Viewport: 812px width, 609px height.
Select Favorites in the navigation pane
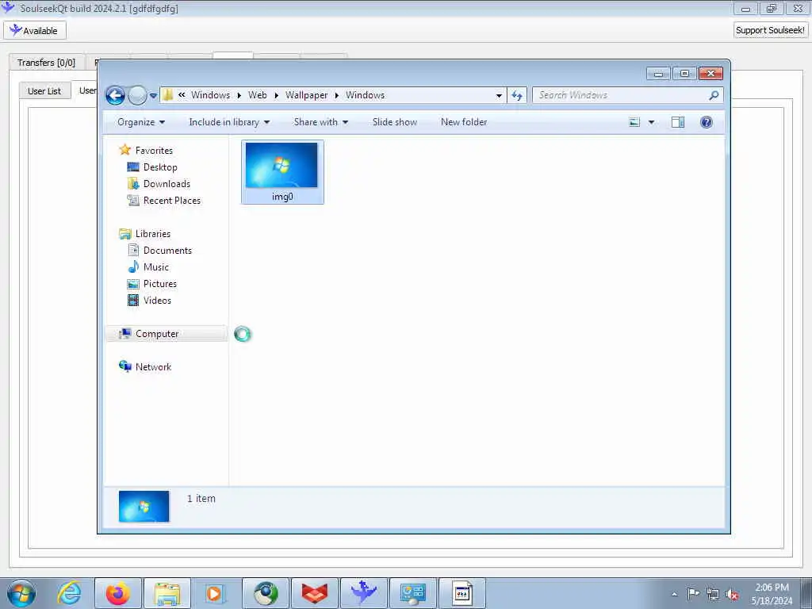click(154, 150)
